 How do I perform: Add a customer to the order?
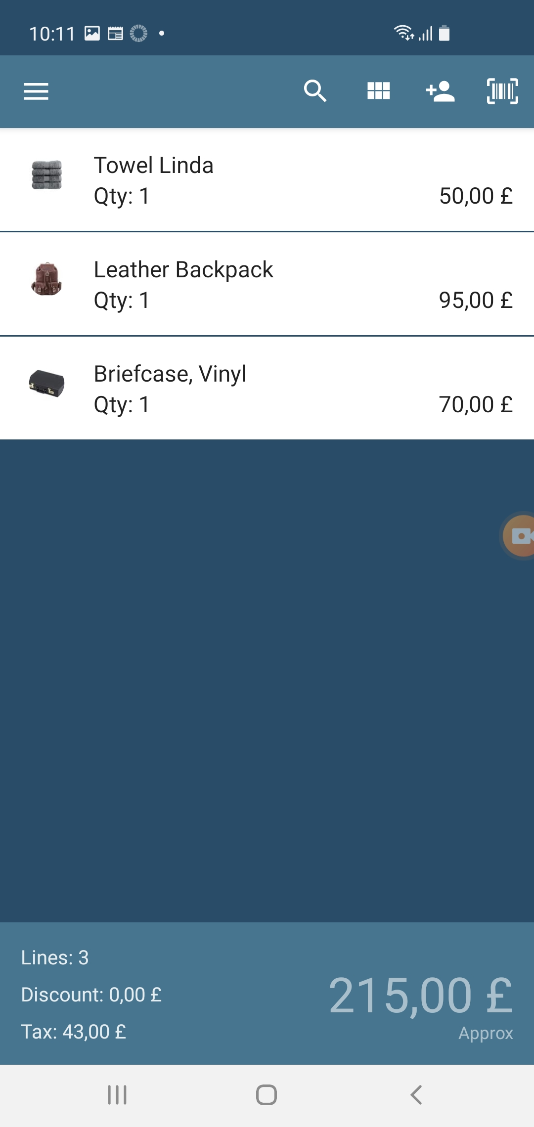[440, 91]
